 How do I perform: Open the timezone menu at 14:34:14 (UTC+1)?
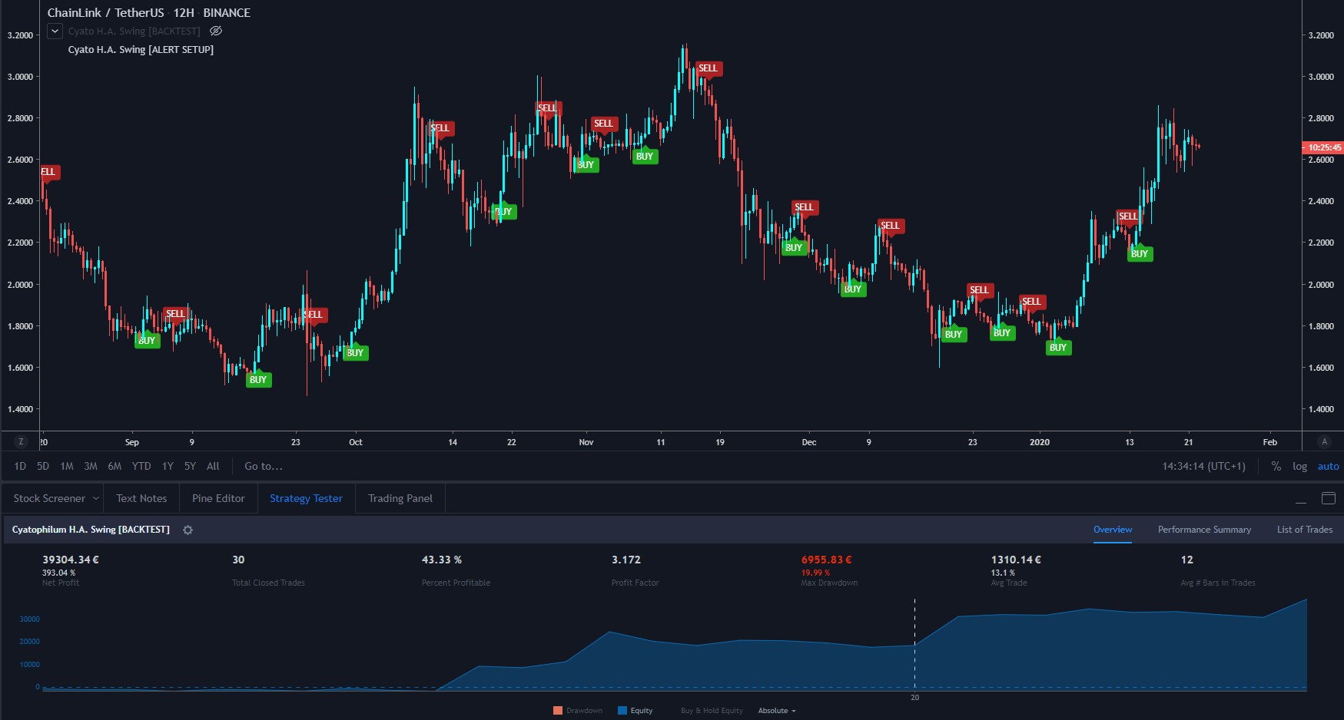pyautogui.click(x=1203, y=466)
